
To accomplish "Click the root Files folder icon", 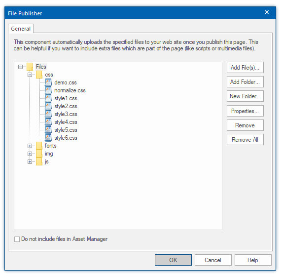I will coord(30,67).
